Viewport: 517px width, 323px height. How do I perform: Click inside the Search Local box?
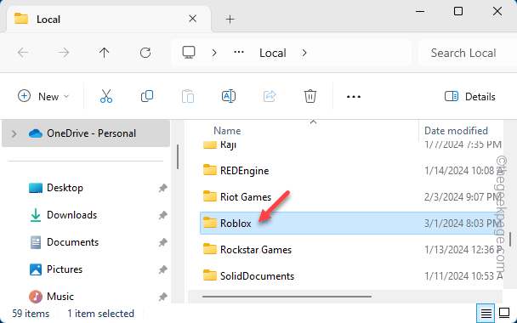click(468, 53)
